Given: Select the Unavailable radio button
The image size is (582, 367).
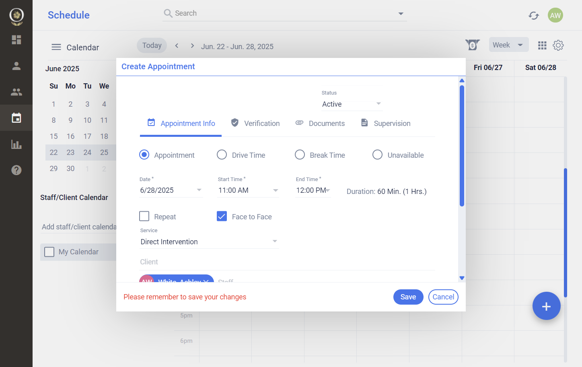Looking at the screenshot, I should (x=377, y=155).
